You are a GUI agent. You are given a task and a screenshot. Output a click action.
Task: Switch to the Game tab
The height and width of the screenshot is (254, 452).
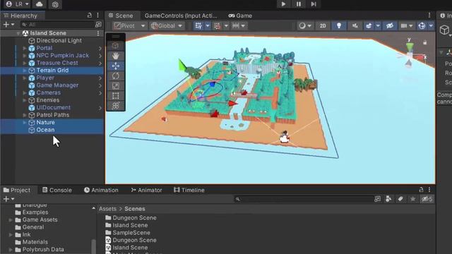[x=240, y=16]
